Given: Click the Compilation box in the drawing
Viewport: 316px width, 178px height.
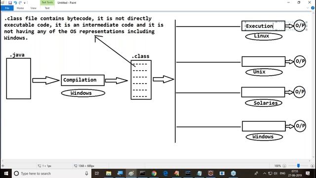Looking at the screenshot, I should tap(83, 80).
